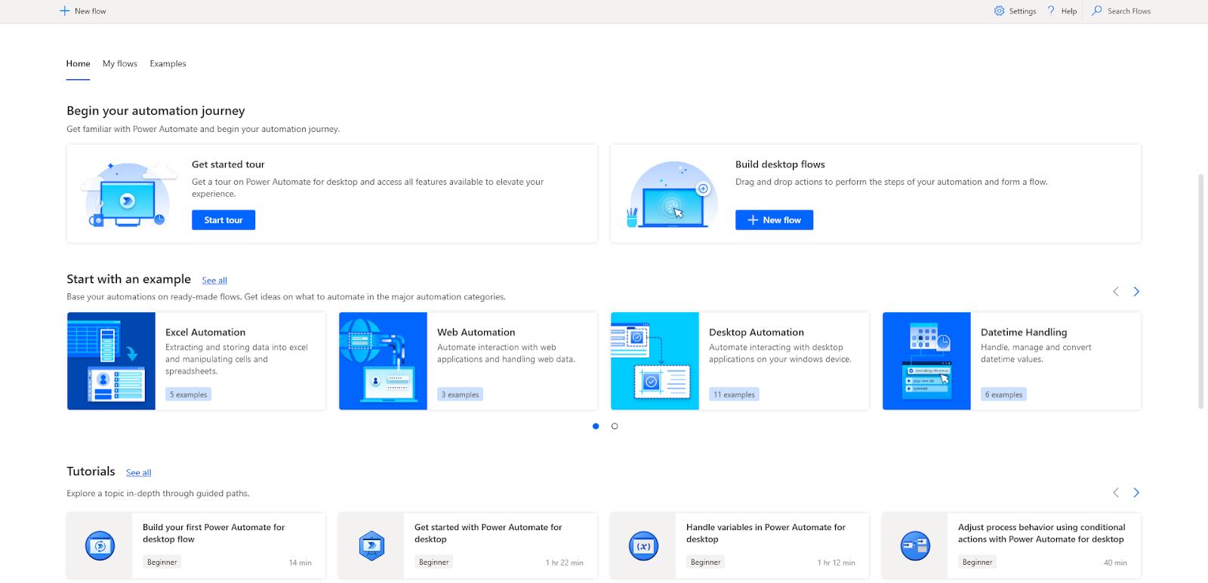Viewport: 1208px width, 583px height.
Task: Open See all link for examples
Action: [214, 281]
